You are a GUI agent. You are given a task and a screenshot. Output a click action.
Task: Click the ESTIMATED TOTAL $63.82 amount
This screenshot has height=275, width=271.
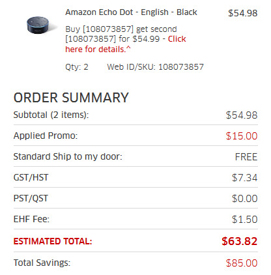pos(240,241)
